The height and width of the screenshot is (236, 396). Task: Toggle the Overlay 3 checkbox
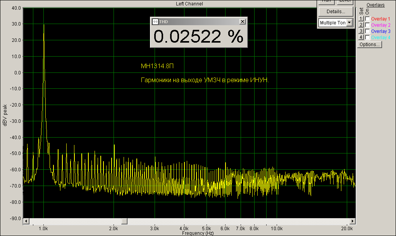tap(367, 31)
